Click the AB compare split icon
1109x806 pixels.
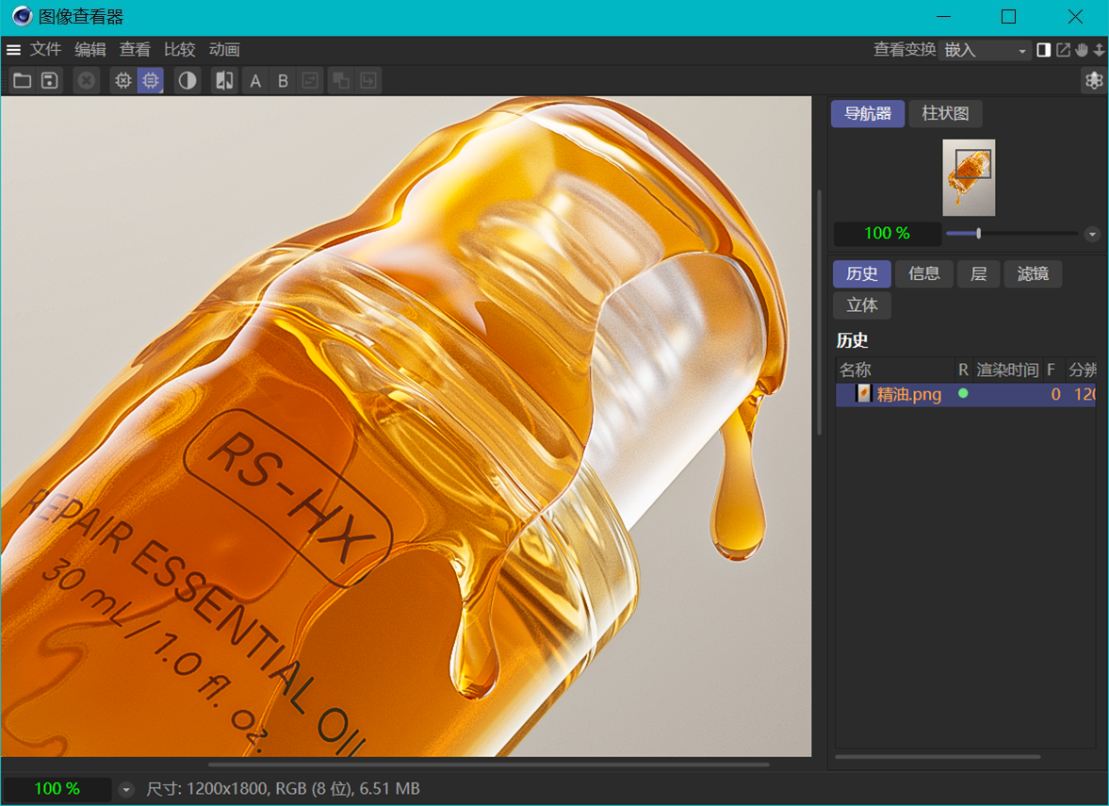(x=224, y=81)
